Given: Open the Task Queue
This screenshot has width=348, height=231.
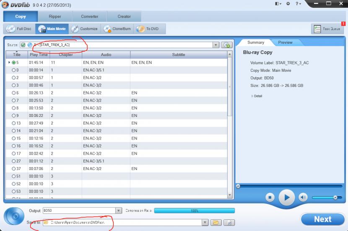Looking at the screenshot, I should (x=328, y=29).
